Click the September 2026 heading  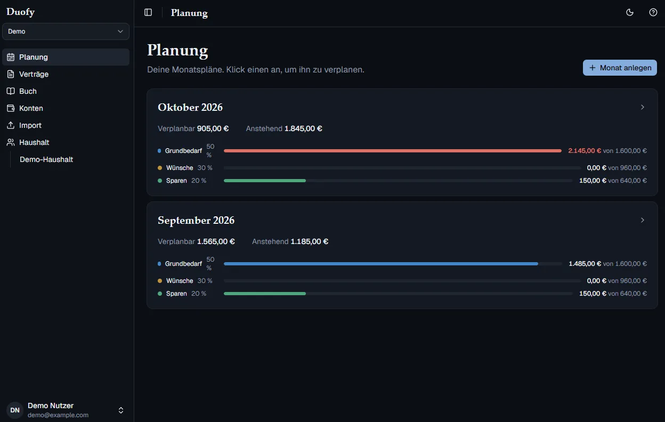tap(196, 220)
